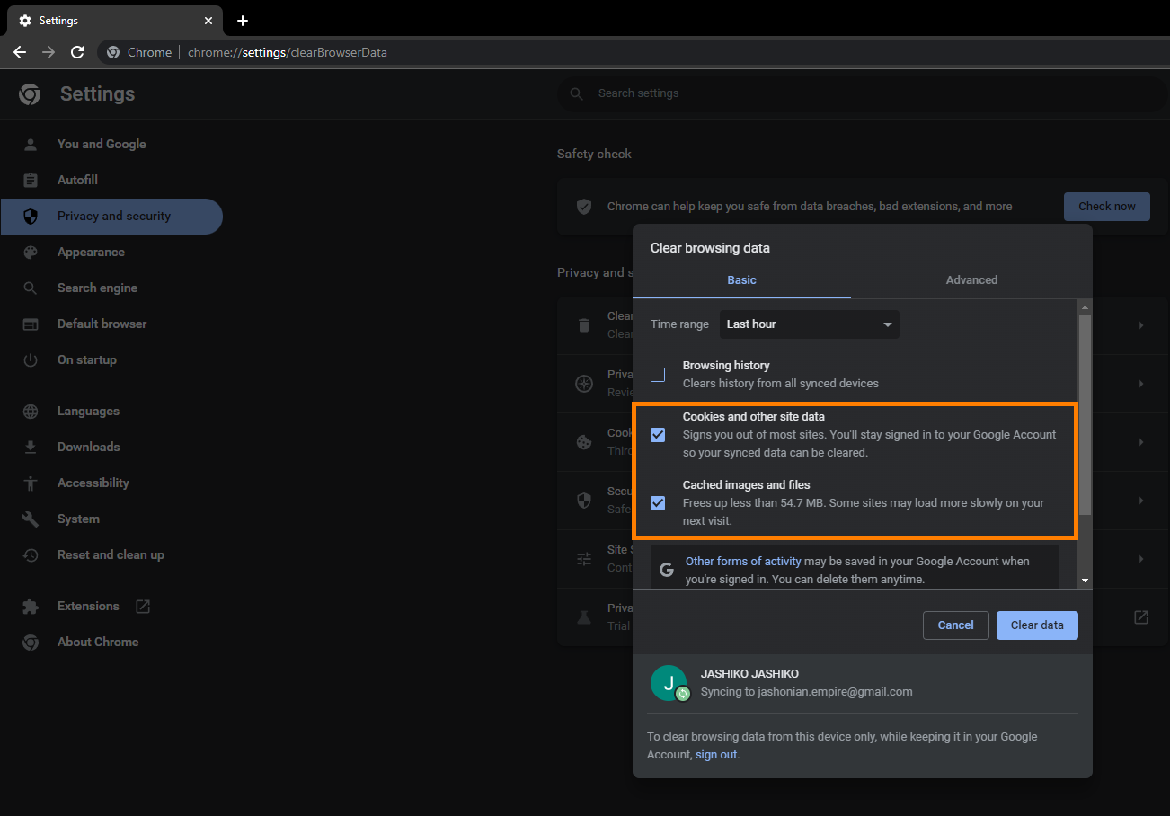
Task: Click the magnifier icon for Search engine
Action: point(31,288)
